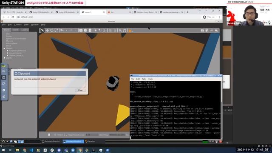Click the Step forward button in Gazebo
The image size is (272, 153).
pyautogui.click(x=55, y=135)
